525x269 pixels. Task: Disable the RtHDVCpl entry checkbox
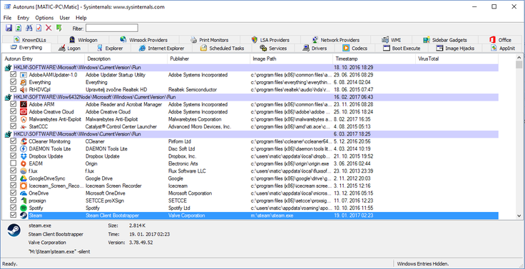tap(13, 89)
